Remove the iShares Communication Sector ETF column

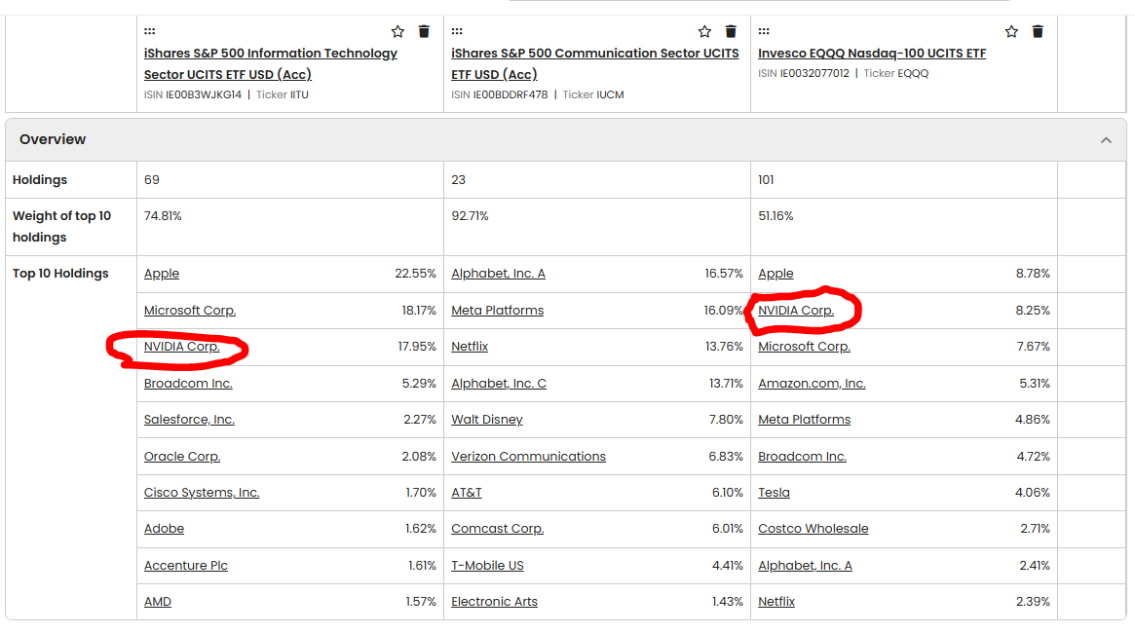[731, 31]
